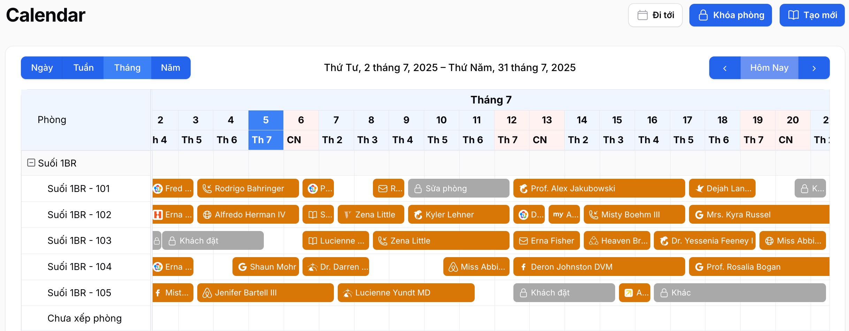Click the Khóa phòng button
The image size is (849, 331).
point(731,15)
